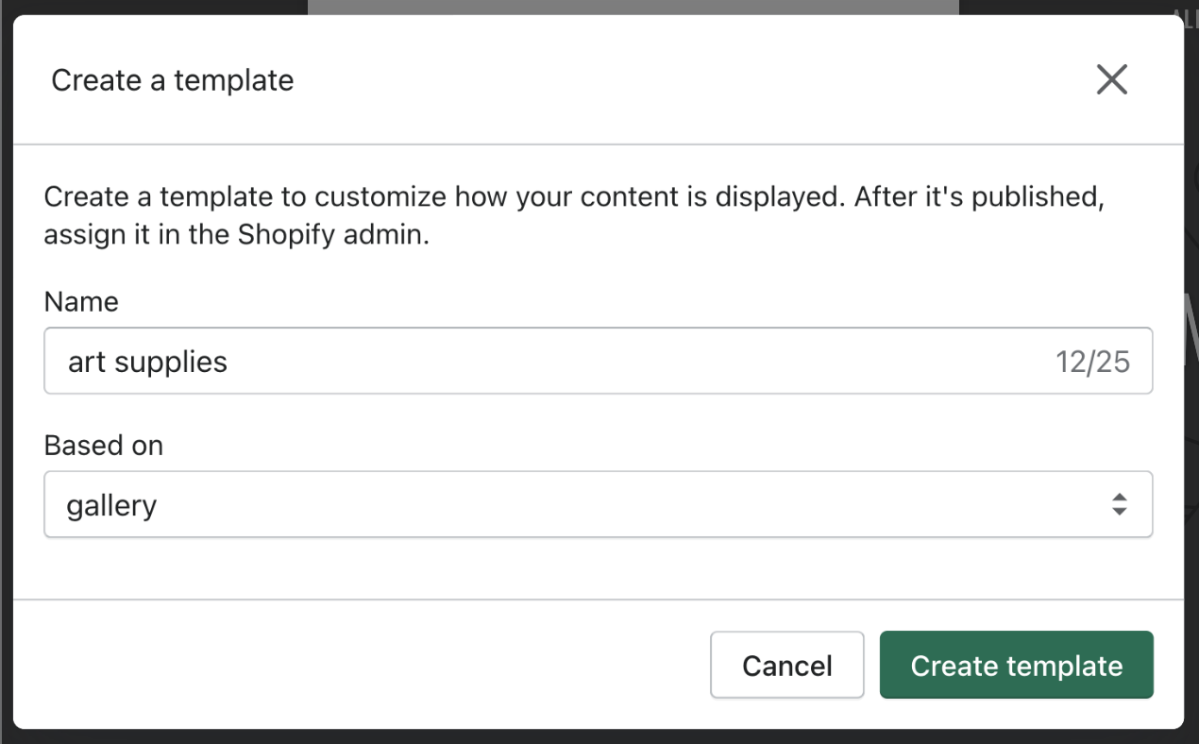Screen dimensions: 1199x744
Task: Click the 12/25 character counter
Action: (1092, 362)
